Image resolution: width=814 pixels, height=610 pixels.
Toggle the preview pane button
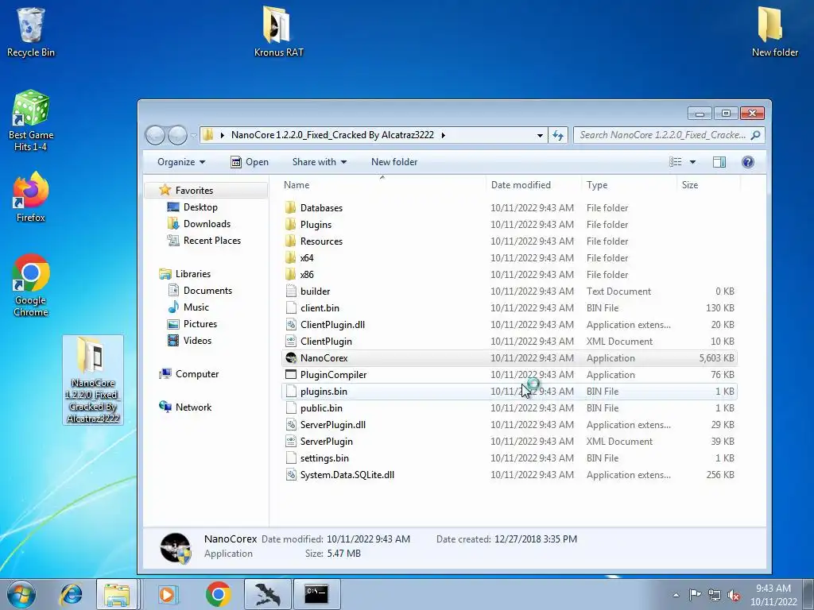point(719,162)
